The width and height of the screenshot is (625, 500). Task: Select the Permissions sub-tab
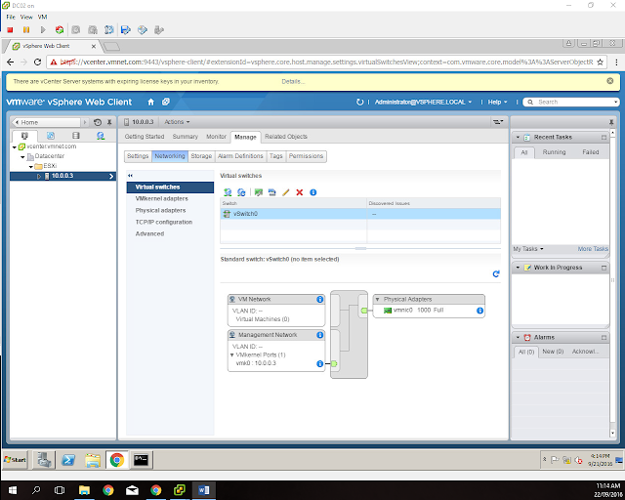tap(306, 156)
